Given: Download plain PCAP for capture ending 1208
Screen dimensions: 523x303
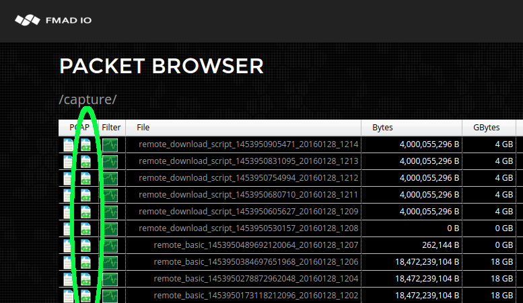Looking at the screenshot, I should point(69,228).
